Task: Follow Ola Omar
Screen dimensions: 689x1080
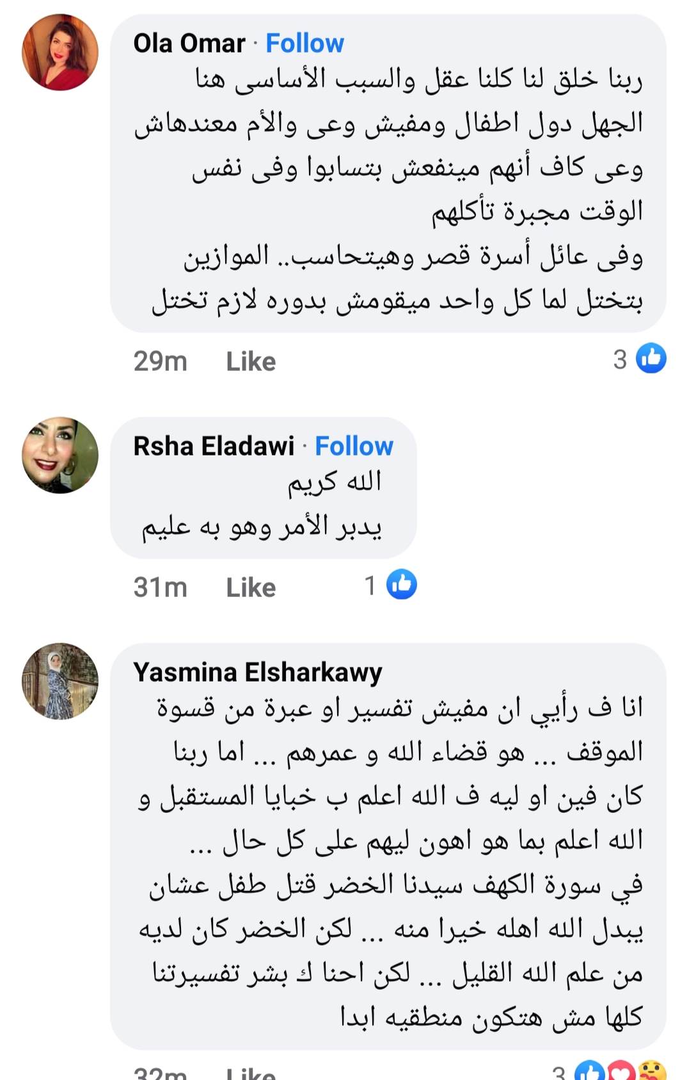Action: pos(305,44)
